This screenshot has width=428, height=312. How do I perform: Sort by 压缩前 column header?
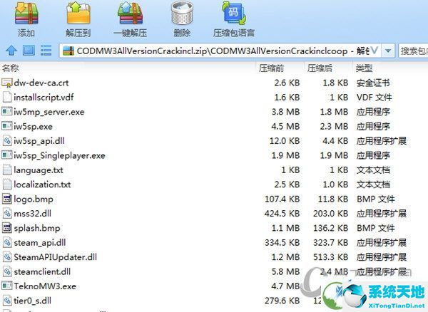click(271, 68)
